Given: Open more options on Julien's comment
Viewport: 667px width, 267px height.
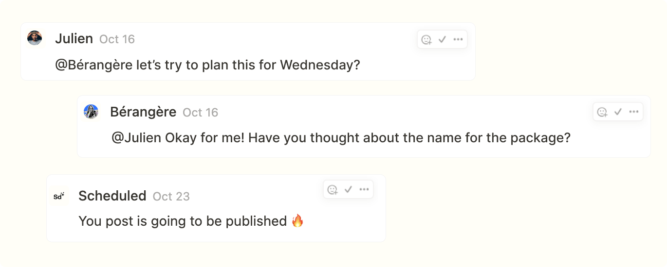Looking at the screenshot, I should [x=458, y=40].
